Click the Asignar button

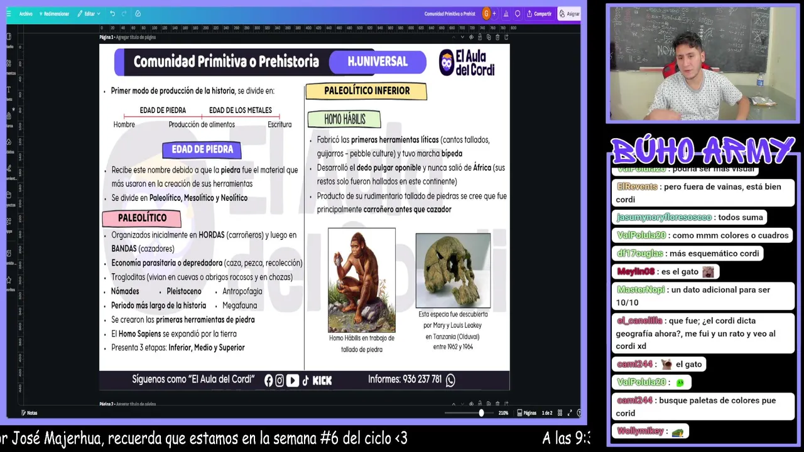[569, 14]
